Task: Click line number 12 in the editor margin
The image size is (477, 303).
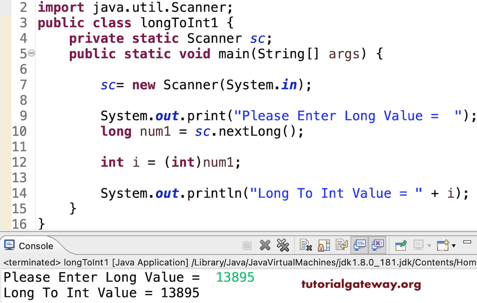Action: (20, 162)
